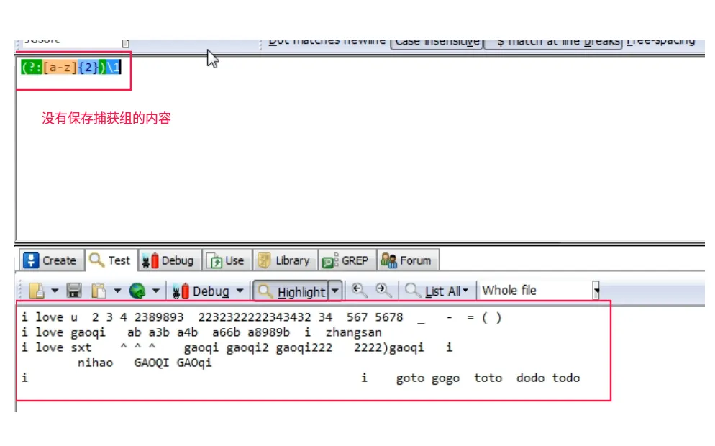Viewport: 715px width, 446px height.
Task: Switch to the Use tab
Action: coord(226,260)
